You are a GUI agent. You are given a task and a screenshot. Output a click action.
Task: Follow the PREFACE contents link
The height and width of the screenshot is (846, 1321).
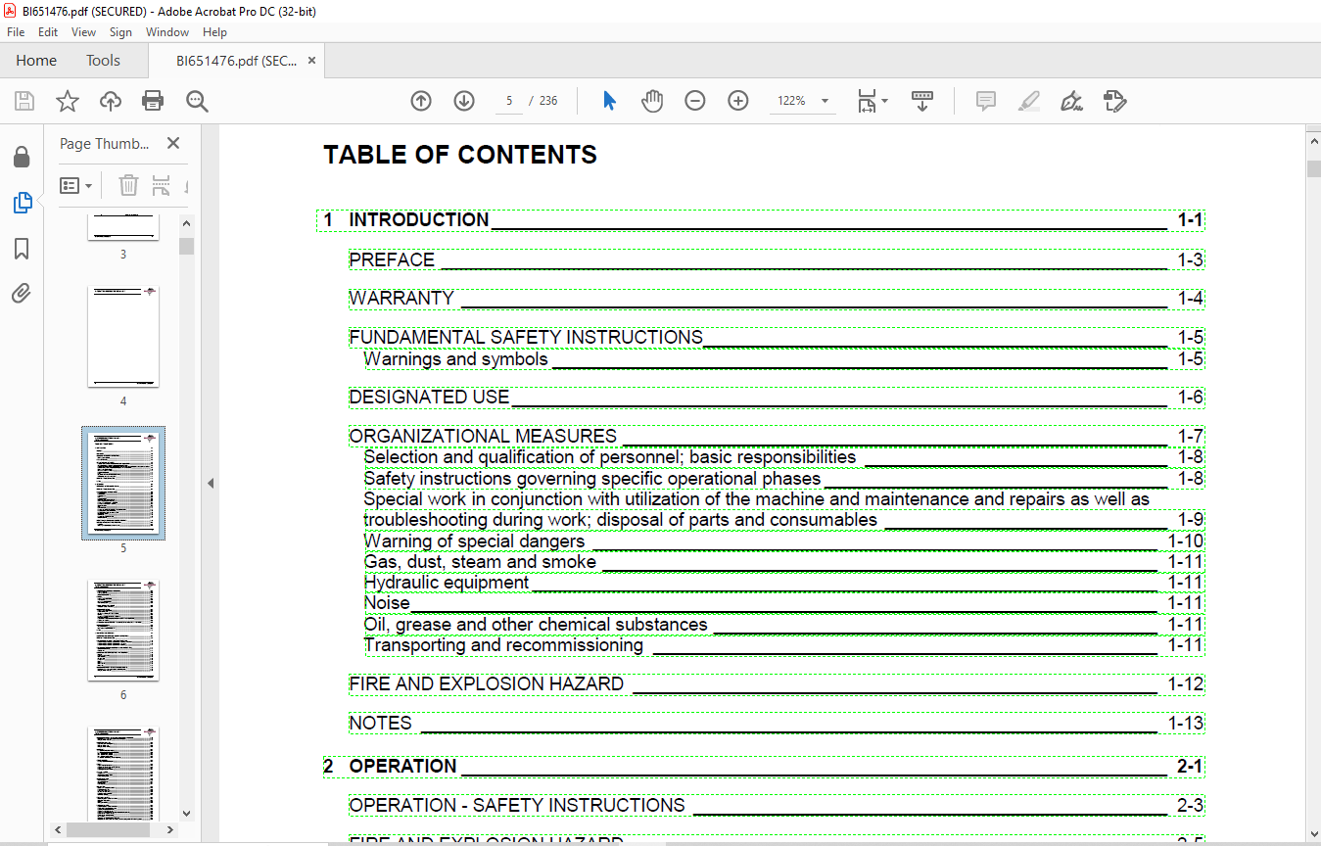[x=777, y=259]
